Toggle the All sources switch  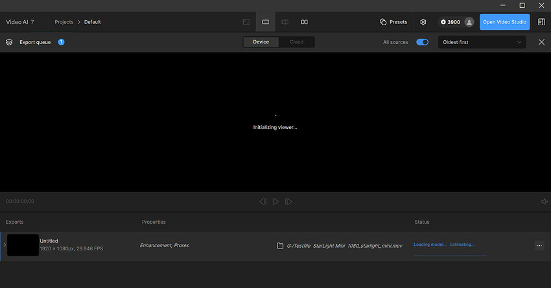tap(423, 42)
